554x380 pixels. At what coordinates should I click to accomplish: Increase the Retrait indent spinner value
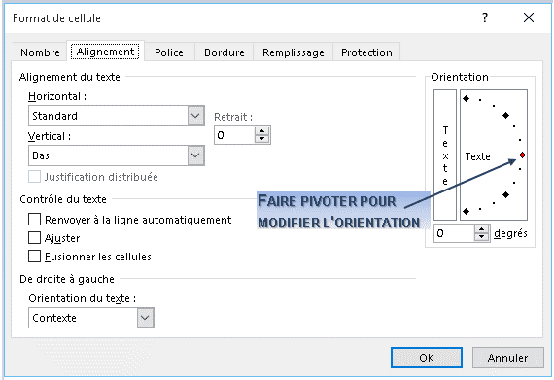(x=261, y=131)
